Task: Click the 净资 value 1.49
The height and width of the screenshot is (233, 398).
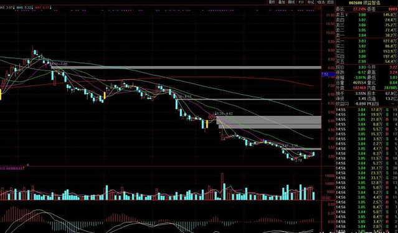Action: [x=362, y=98]
